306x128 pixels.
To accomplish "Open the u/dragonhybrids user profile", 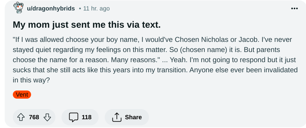I will (x=51, y=8).
